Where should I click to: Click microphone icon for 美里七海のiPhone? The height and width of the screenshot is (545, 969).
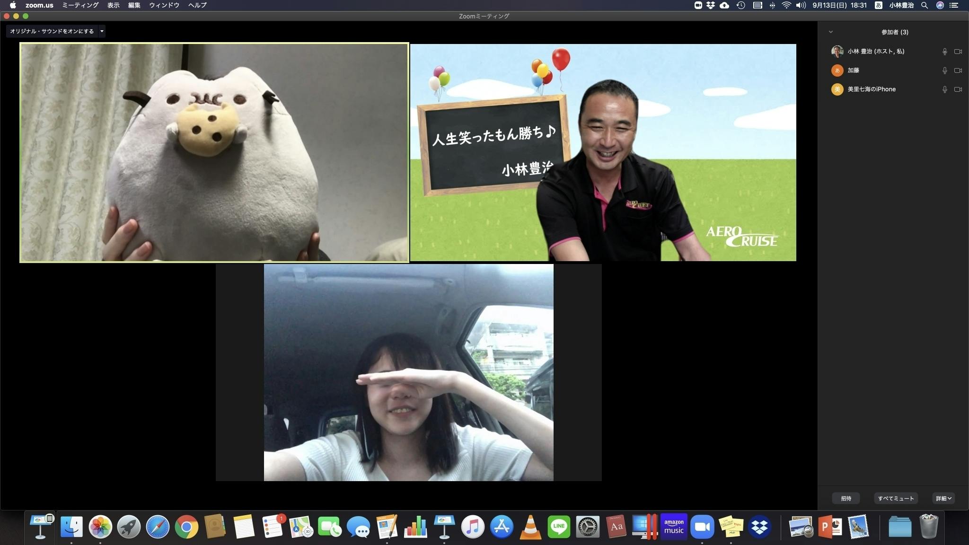point(944,89)
